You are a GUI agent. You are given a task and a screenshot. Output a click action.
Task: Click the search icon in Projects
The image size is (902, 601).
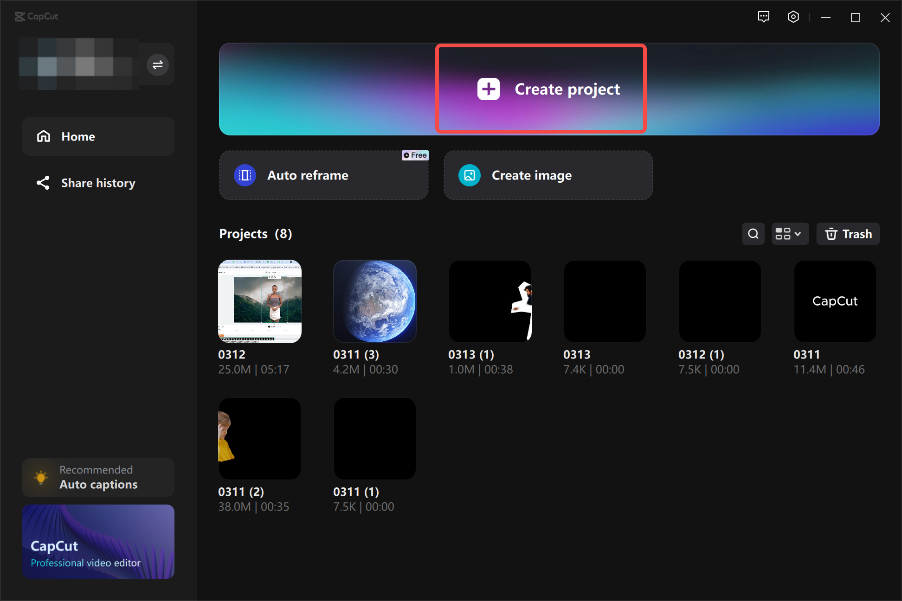[x=753, y=233]
